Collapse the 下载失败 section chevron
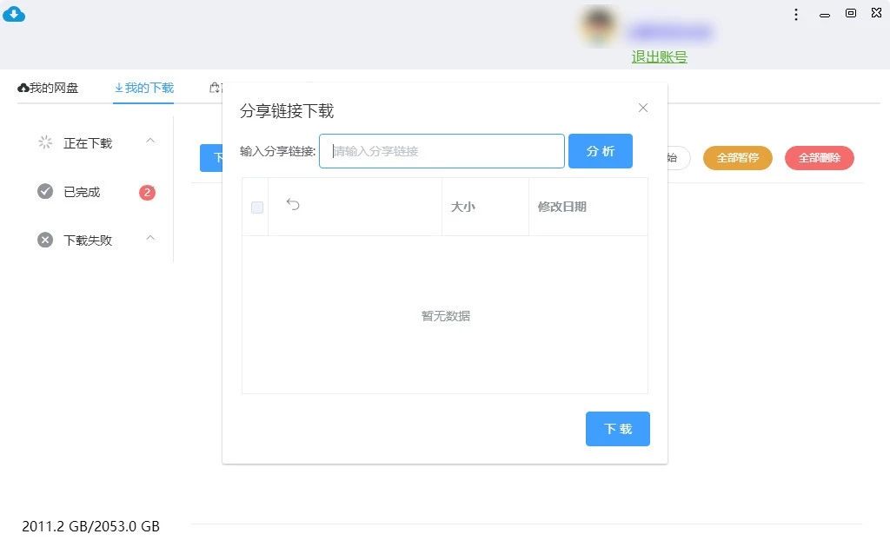Viewport: 890px width, 547px height. [150, 238]
